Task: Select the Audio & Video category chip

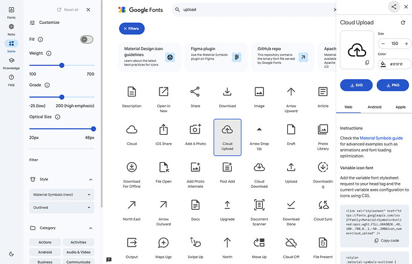Action: click(x=78, y=252)
